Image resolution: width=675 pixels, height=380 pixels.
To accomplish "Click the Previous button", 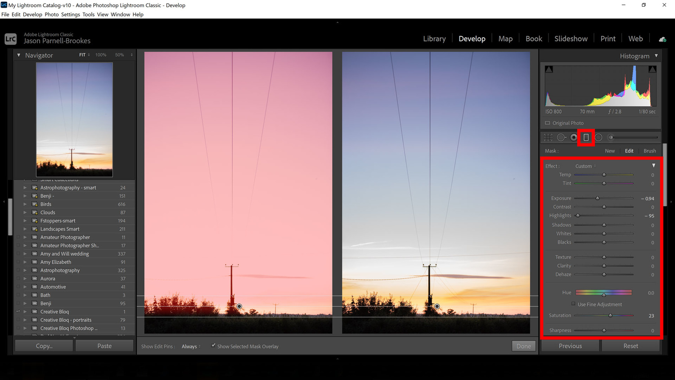I will [570, 346].
